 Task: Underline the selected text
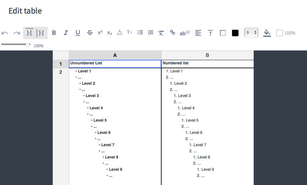click(x=78, y=33)
